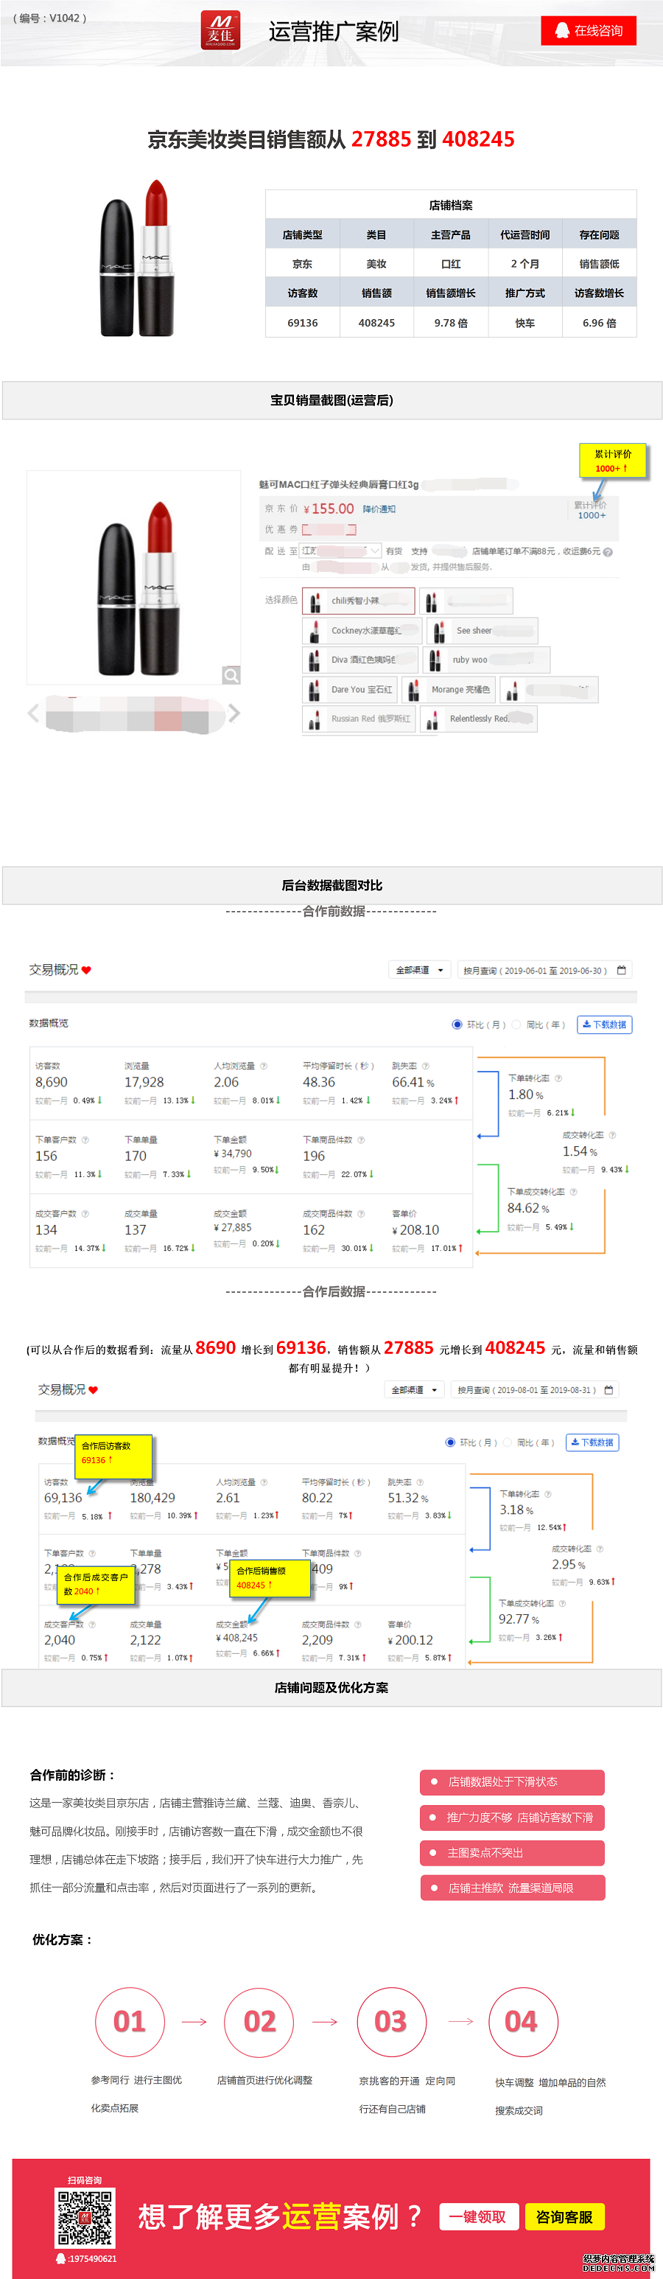Choose the Diva 酒红色 color option
663x2279 pixels.
pos(359,660)
